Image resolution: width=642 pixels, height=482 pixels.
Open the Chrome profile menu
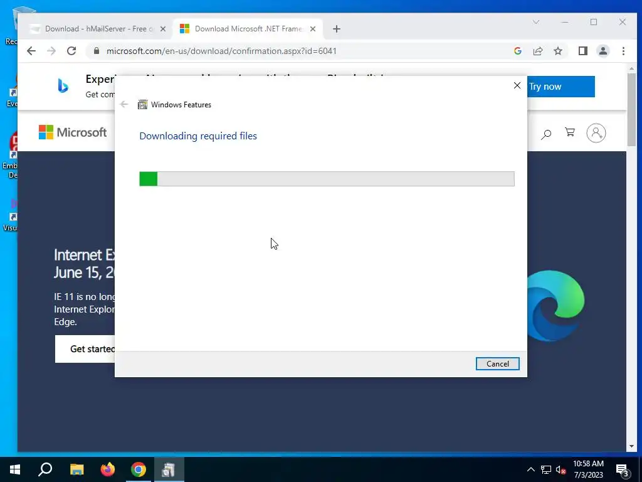pyautogui.click(x=603, y=51)
